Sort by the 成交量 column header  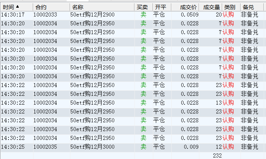tap(210, 7)
